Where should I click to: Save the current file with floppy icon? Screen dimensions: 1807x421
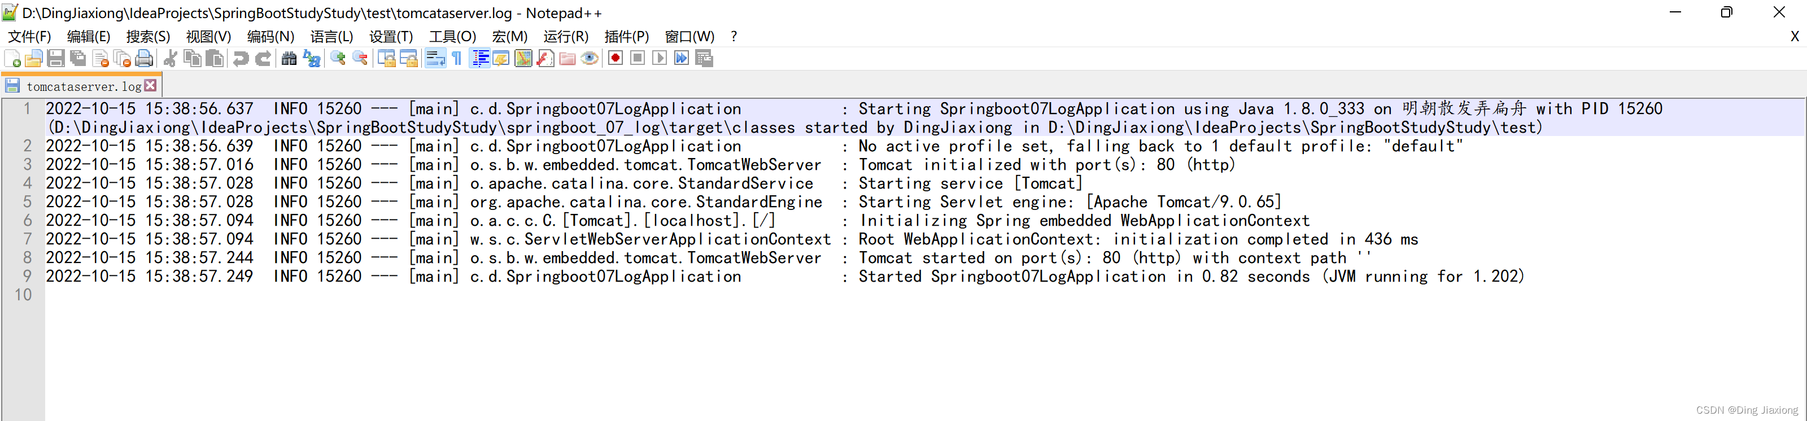click(56, 59)
